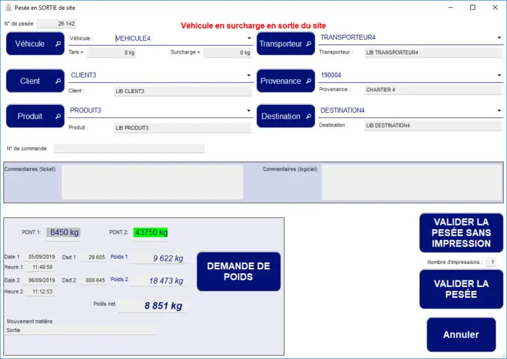Click the Commentaires (logiciel) text area
Screen dimensions: 507x359
click(x=412, y=182)
